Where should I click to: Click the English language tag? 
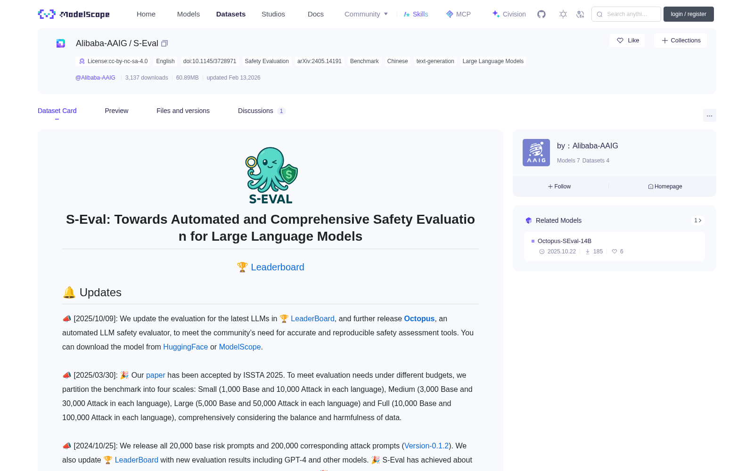165,61
